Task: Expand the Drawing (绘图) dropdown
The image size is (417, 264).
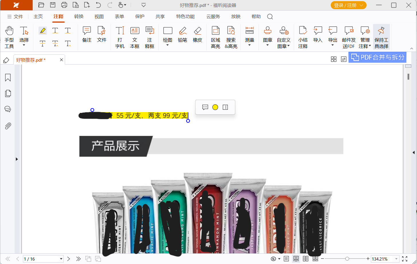Action: 168,45
